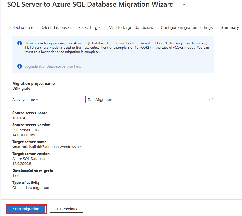This screenshot has width=242, height=216.
Task: Select the target build number 12.0.2000.8
Action: click(22, 164)
